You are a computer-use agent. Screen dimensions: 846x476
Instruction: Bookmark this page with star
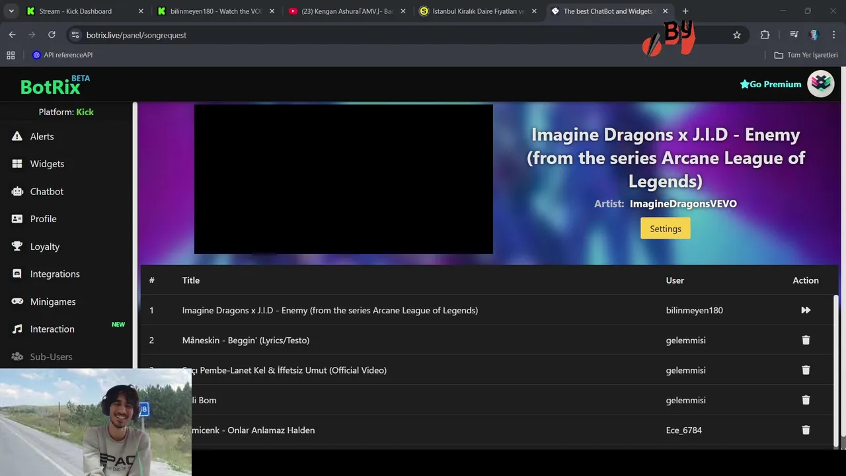(x=737, y=35)
